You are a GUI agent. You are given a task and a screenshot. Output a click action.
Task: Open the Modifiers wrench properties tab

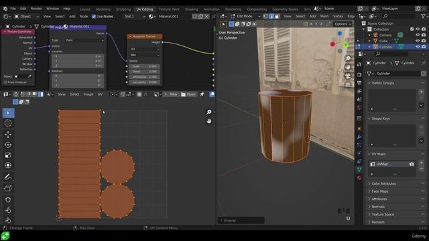[x=359, y=137]
